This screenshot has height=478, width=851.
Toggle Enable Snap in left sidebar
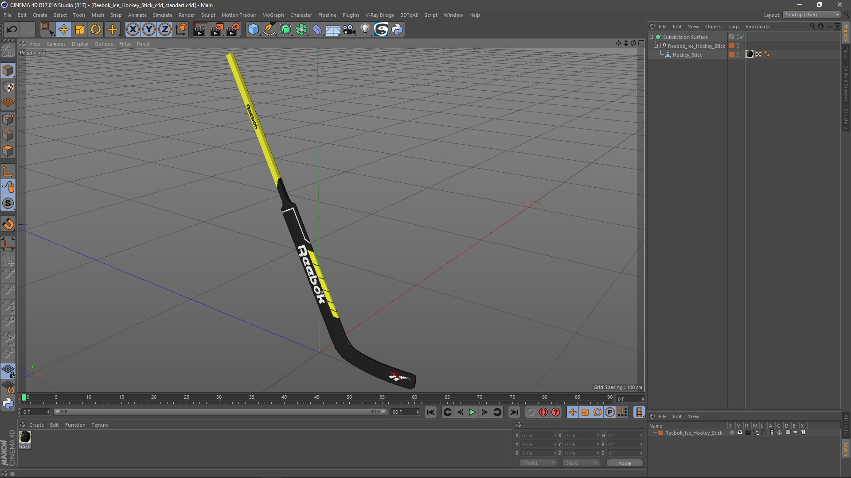click(8, 224)
